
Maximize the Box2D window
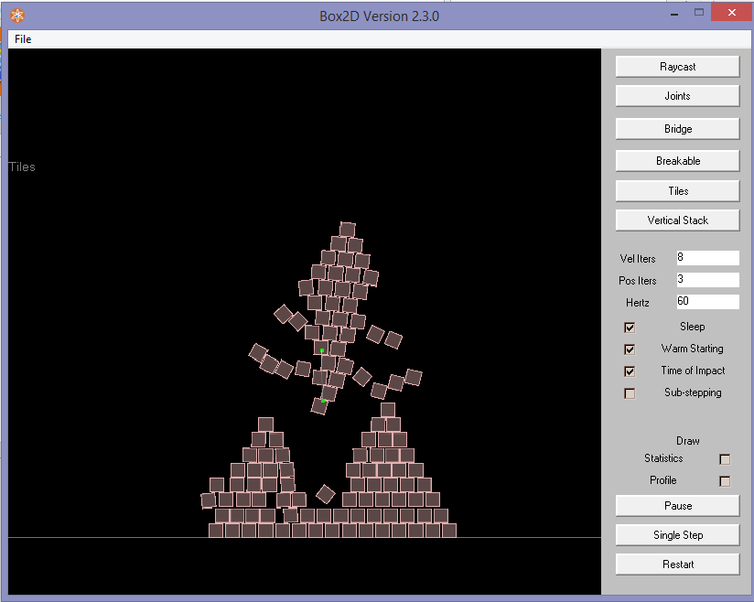(699, 13)
